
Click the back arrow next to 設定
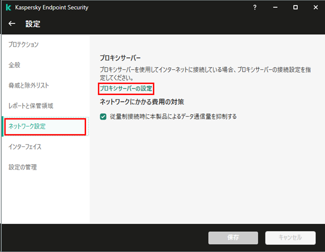pos(12,24)
